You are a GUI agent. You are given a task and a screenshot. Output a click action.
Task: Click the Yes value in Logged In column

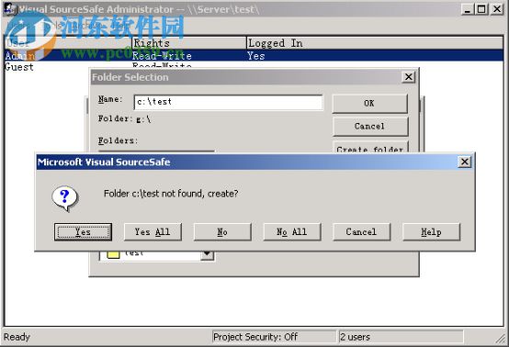point(256,56)
